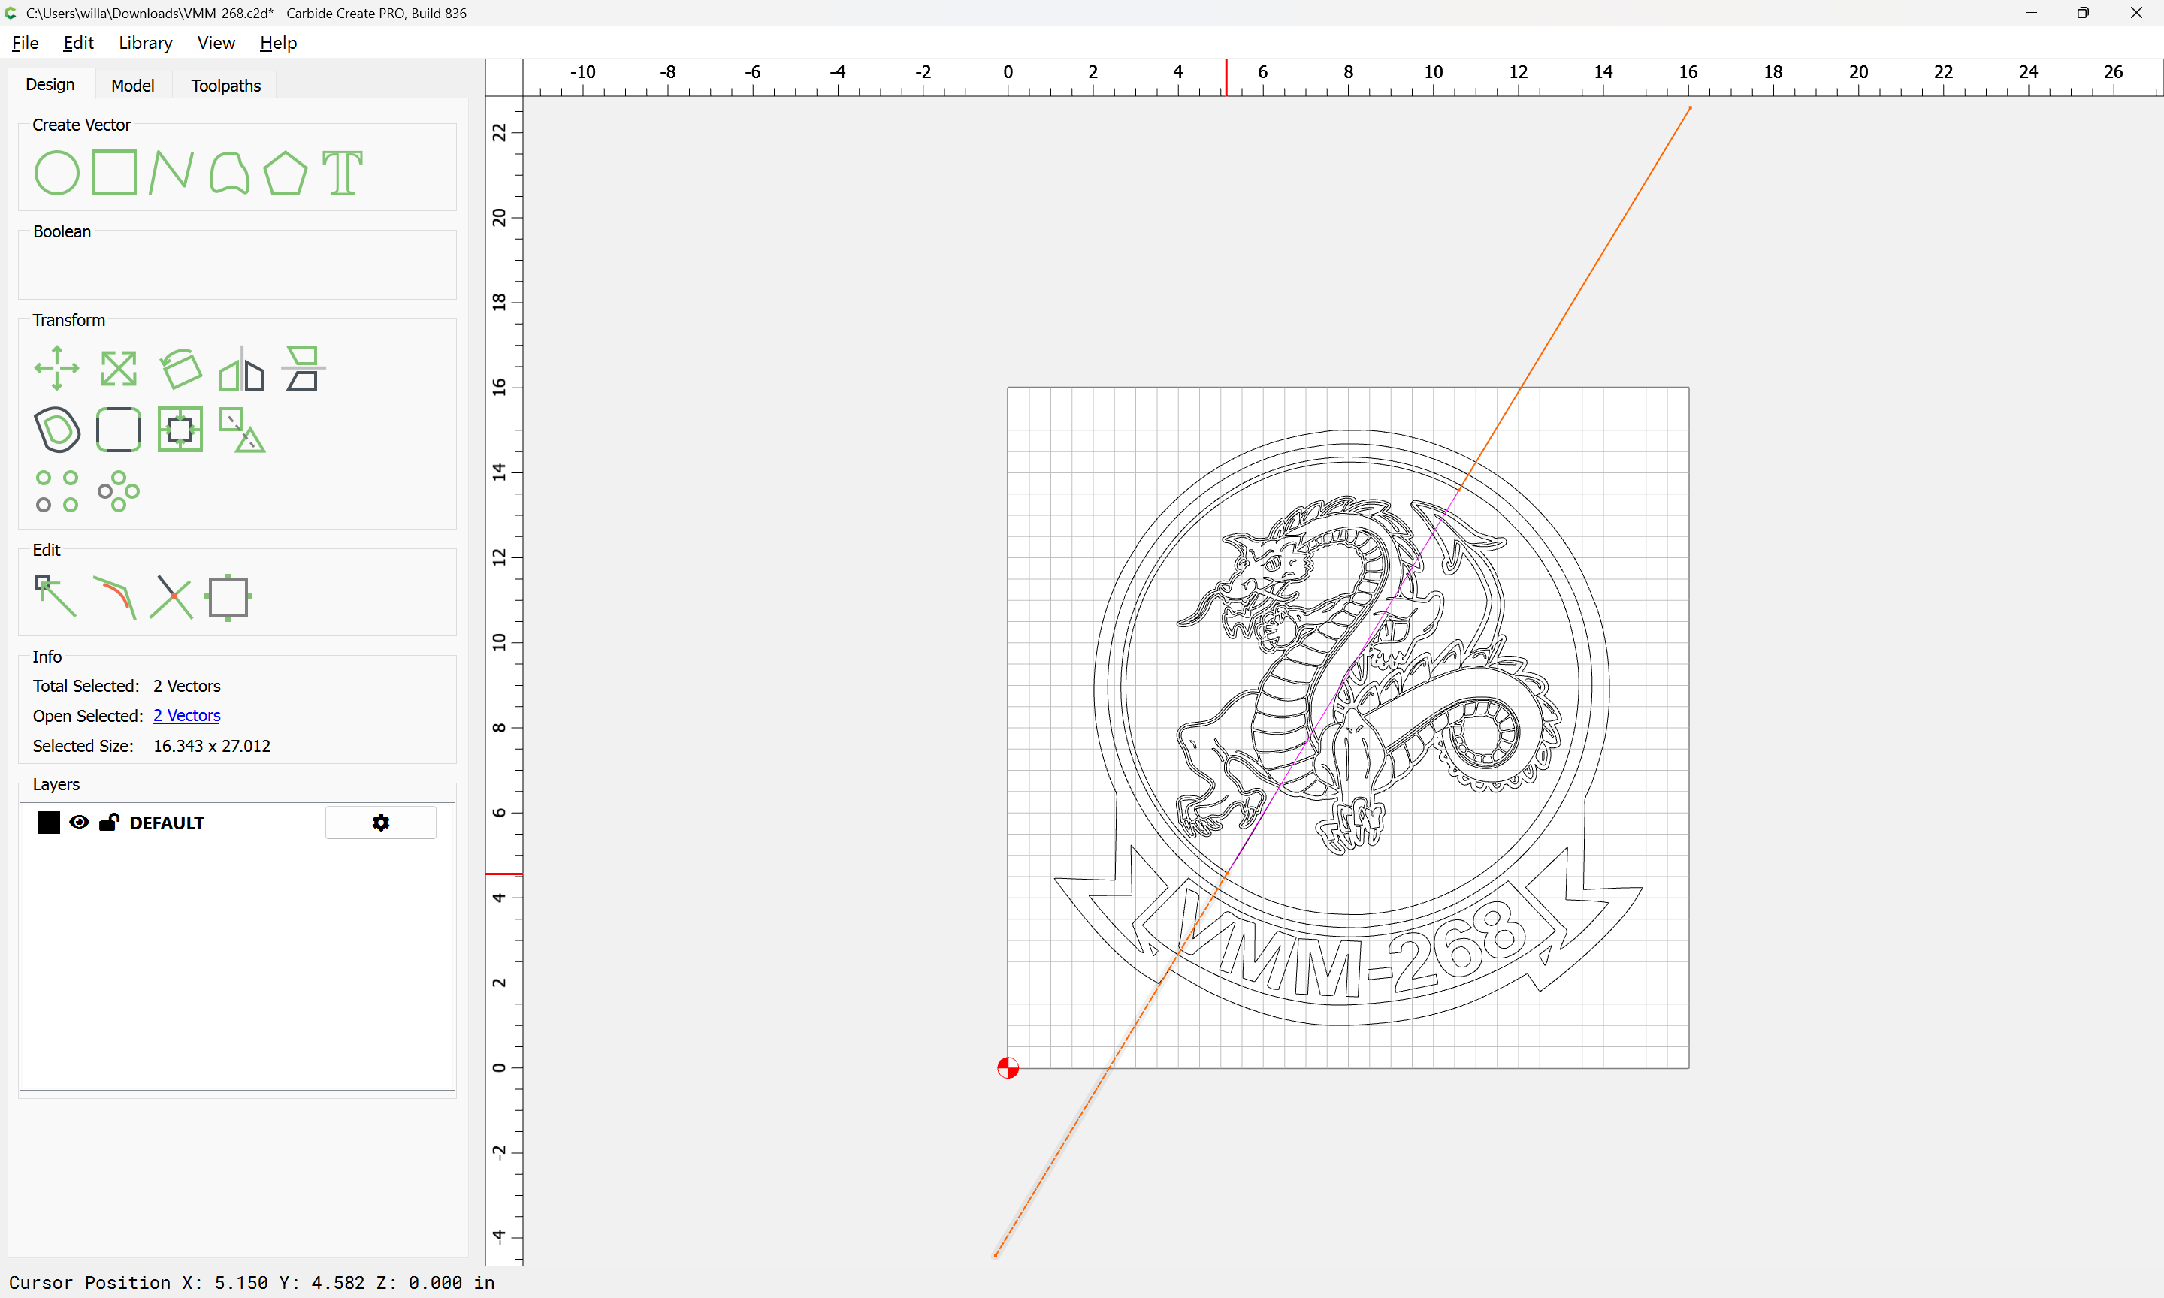
Task: Click the black DEFAULT layer color swatch
Action: 49,823
